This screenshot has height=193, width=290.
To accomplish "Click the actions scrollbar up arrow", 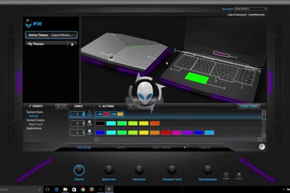I will tap(264, 111).
